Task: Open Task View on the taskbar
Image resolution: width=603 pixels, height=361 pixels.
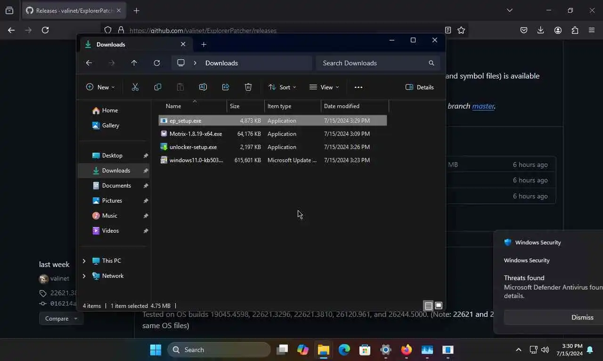Action: tap(282, 350)
